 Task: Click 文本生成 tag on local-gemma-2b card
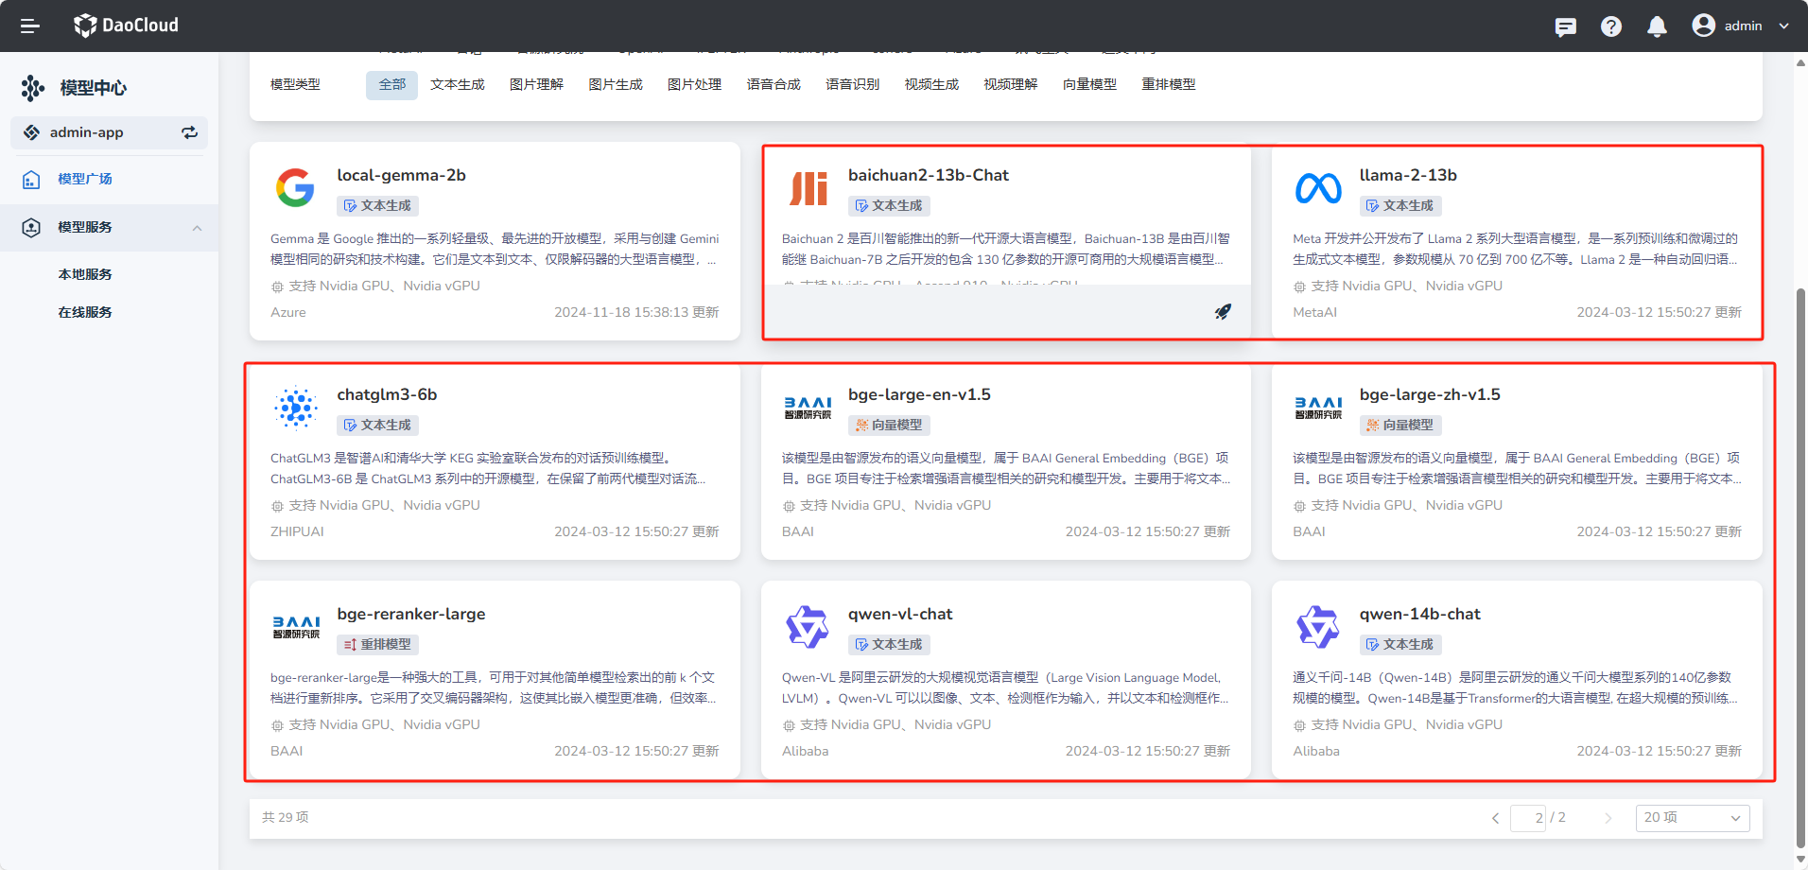click(x=377, y=205)
